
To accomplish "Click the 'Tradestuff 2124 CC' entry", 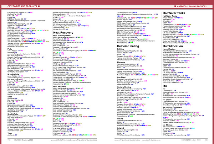I will click(x=169, y=121).
